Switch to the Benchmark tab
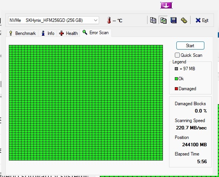The width and height of the screenshot is (219, 177). coord(22,33)
